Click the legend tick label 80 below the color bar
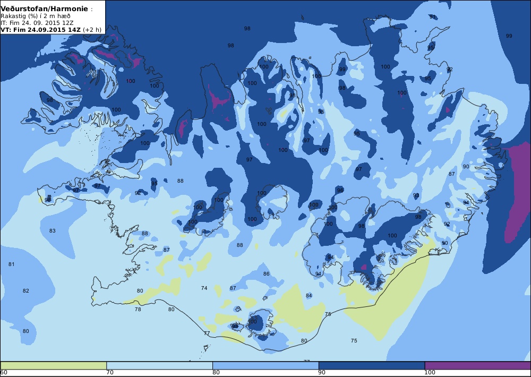Image resolution: width=531 pixels, height=377 pixels. 216,373
